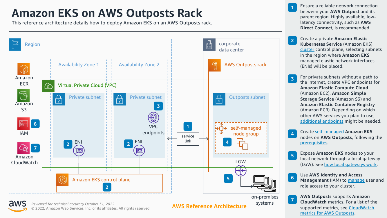
Task: Click the 'corporate data center' label
Action: tap(232, 47)
